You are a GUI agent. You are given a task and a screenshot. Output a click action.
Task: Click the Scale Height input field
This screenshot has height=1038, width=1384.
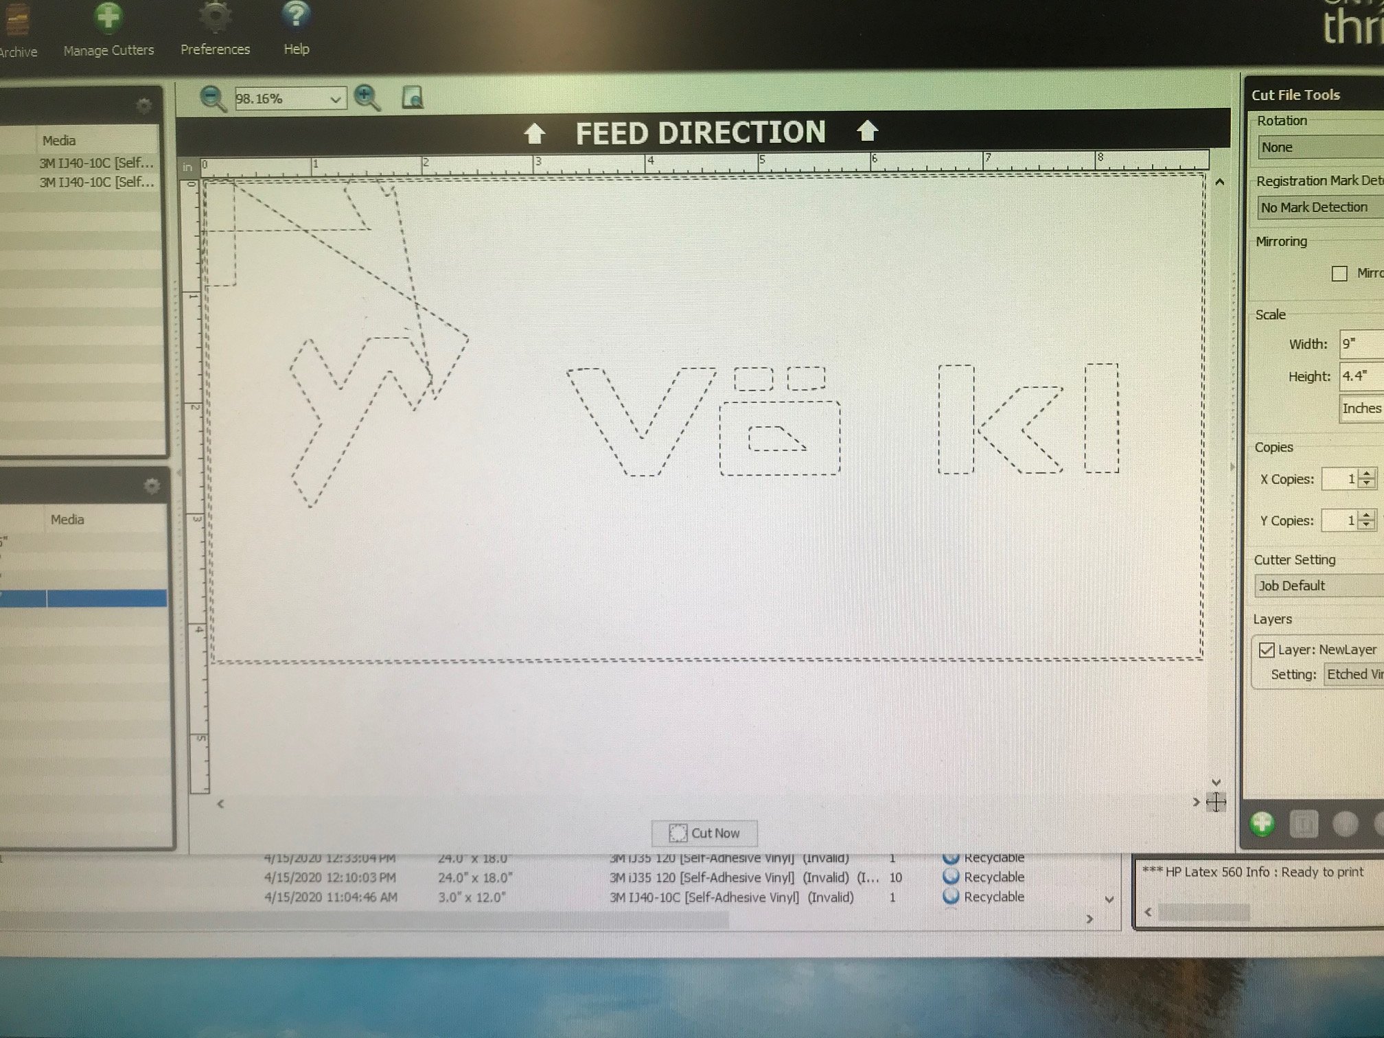pos(1361,376)
